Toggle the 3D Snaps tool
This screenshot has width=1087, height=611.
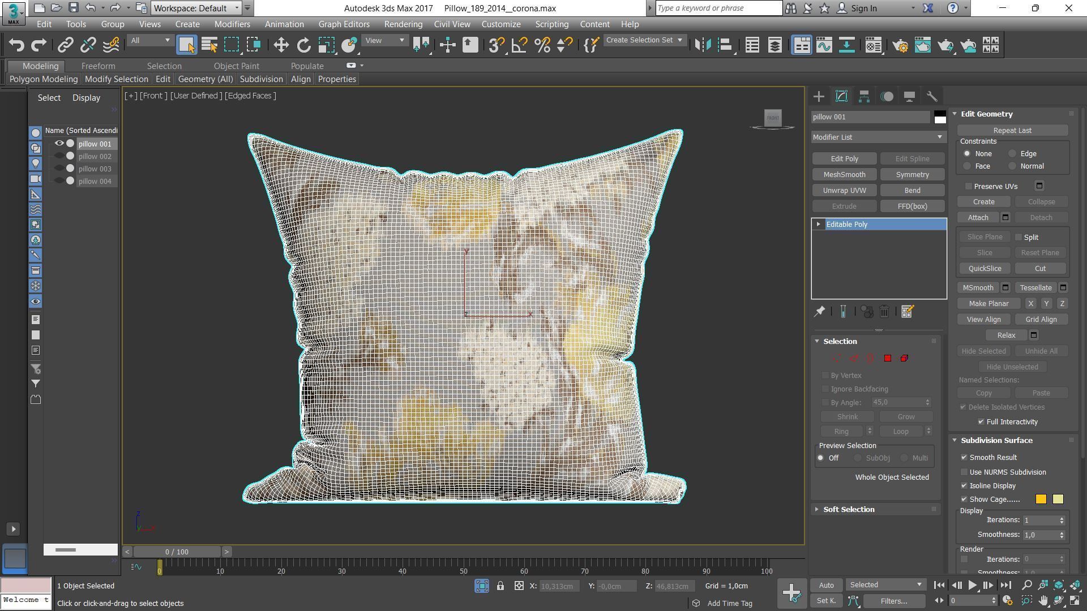pyautogui.click(x=497, y=45)
